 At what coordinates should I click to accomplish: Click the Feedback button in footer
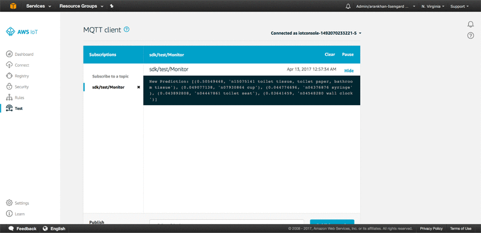[22, 228]
